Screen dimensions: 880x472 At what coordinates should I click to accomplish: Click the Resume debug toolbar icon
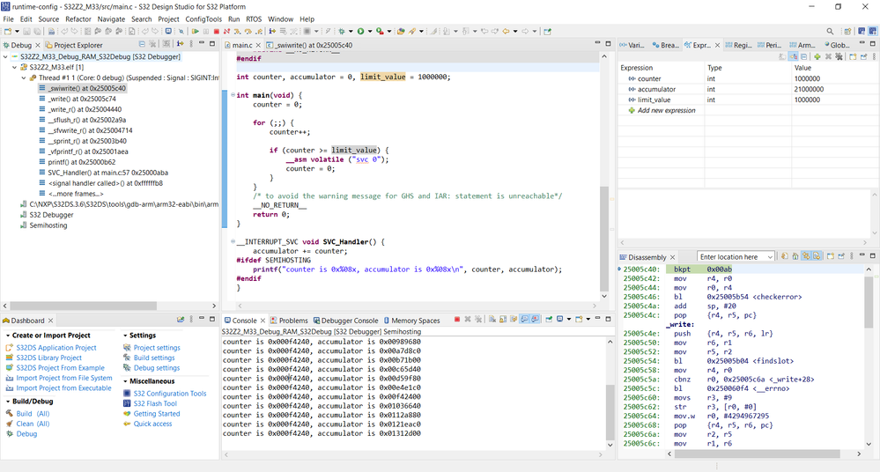pyautogui.click(x=195, y=32)
